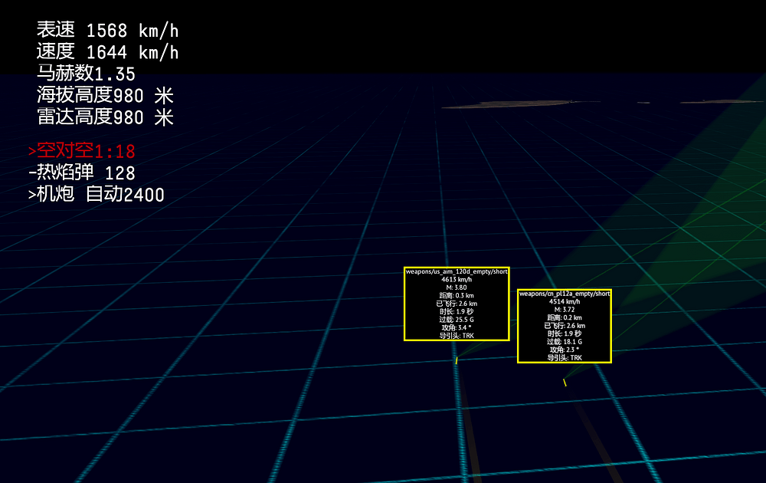Click the 4613 km/h speed in AIM-120D box

click(x=457, y=280)
